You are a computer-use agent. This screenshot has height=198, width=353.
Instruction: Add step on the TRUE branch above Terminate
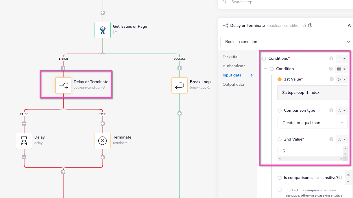tap(103, 124)
